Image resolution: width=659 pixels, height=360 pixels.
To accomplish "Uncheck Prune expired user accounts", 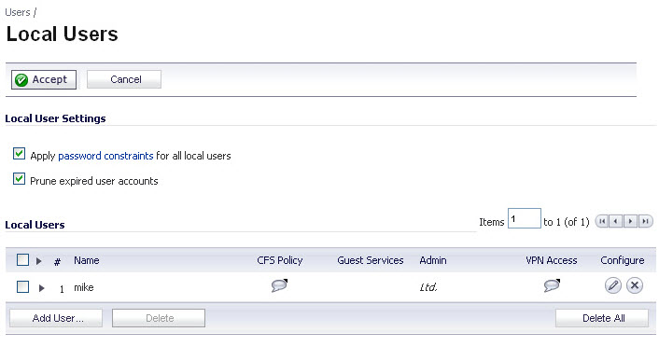I will (x=19, y=179).
